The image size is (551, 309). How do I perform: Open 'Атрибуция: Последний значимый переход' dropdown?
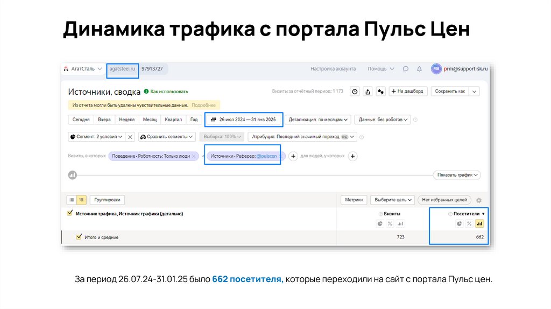click(x=302, y=137)
